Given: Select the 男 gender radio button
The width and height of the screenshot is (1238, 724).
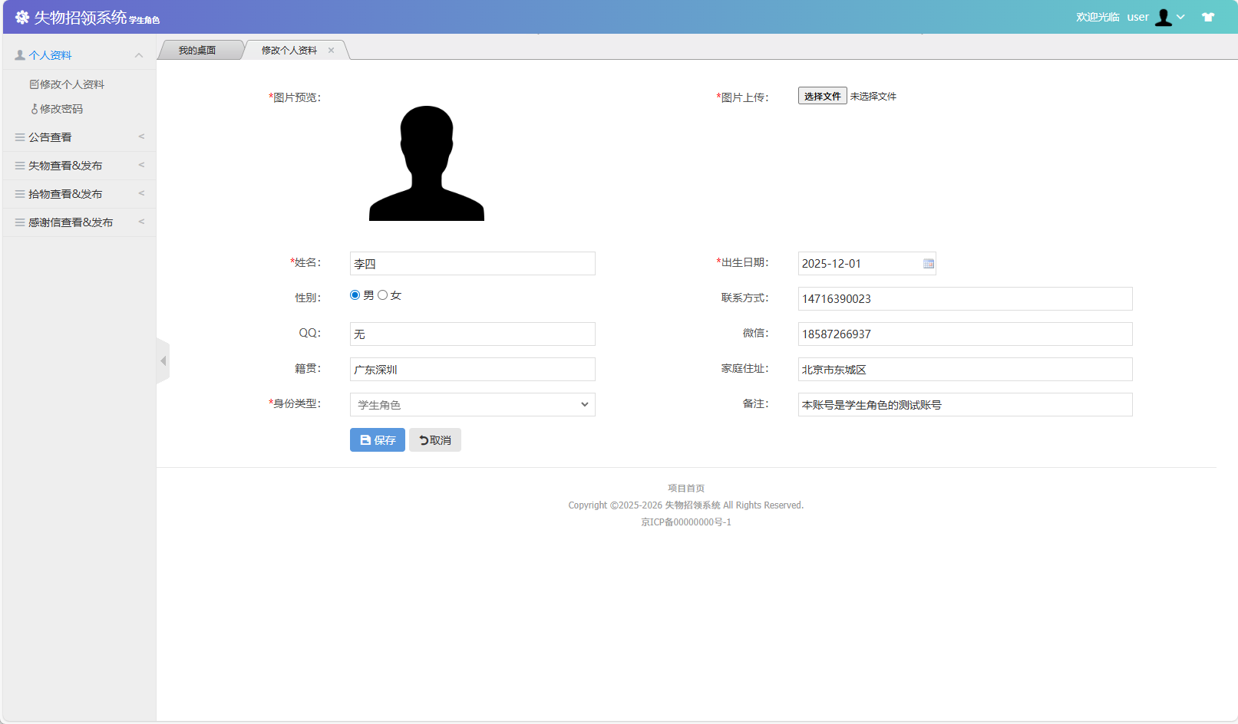Looking at the screenshot, I should [355, 295].
